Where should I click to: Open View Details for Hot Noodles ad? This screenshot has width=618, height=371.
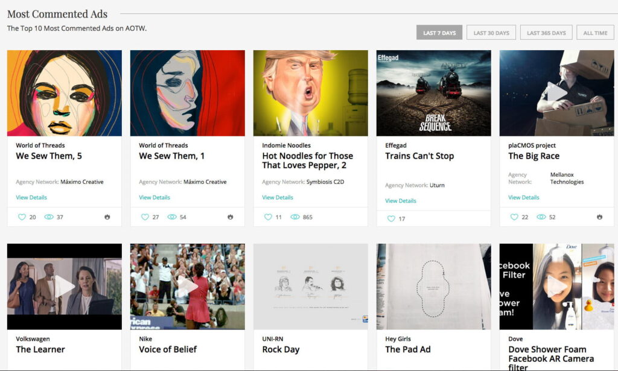[x=278, y=197]
